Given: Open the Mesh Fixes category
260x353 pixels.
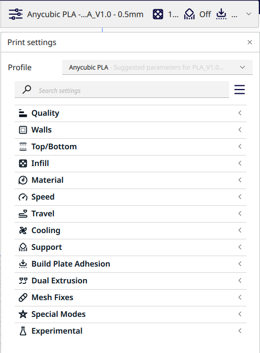Looking at the screenshot, I should [130, 297].
